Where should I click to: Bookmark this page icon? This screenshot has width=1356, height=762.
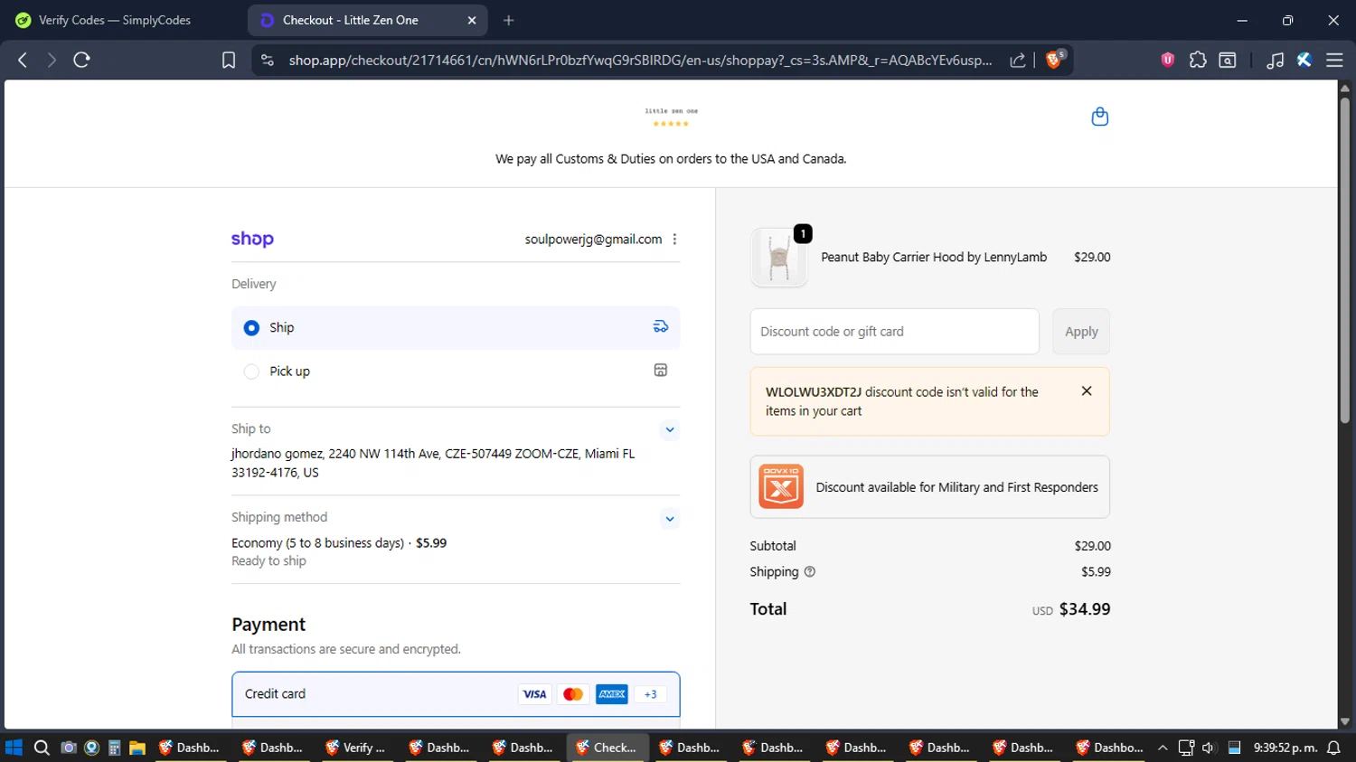pyautogui.click(x=229, y=60)
